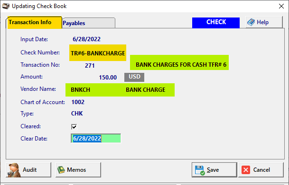Click the 150.00 amount value

tap(108, 77)
